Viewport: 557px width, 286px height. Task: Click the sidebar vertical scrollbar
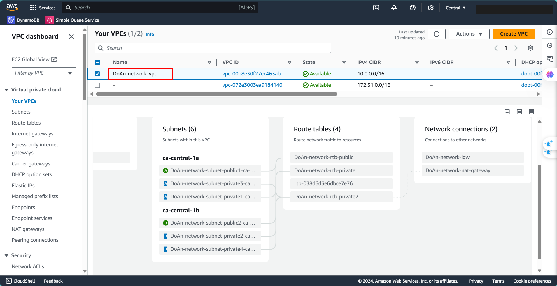85,67
